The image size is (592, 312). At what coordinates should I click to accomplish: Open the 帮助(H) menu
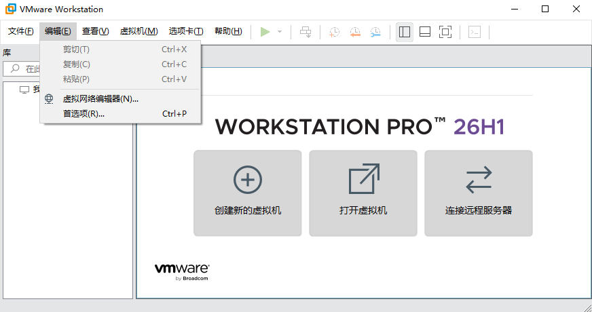(x=228, y=31)
